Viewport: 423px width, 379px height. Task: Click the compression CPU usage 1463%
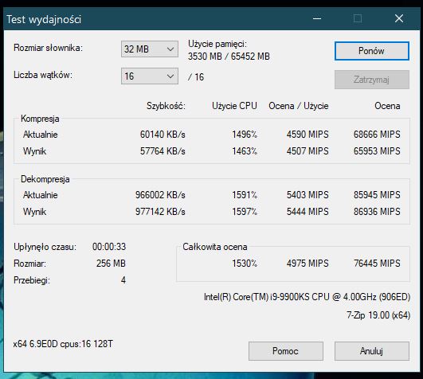click(x=245, y=151)
